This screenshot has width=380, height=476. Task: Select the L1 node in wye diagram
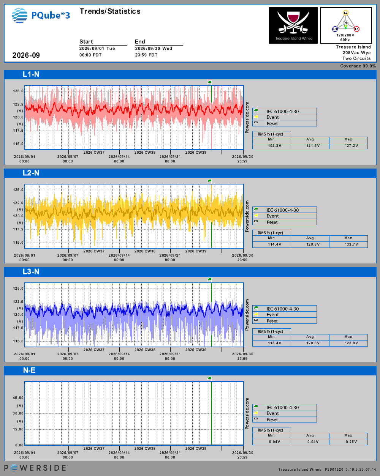tap(356, 29)
